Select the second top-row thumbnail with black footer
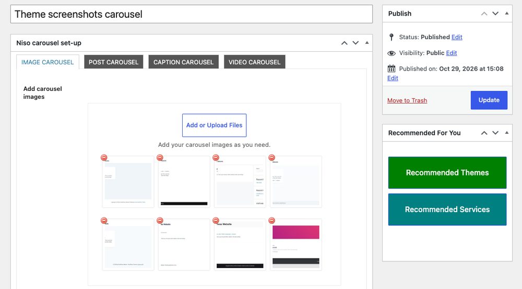The height and width of the screenshot is (289, 522). pyautogui.click(x=184, y=182)
